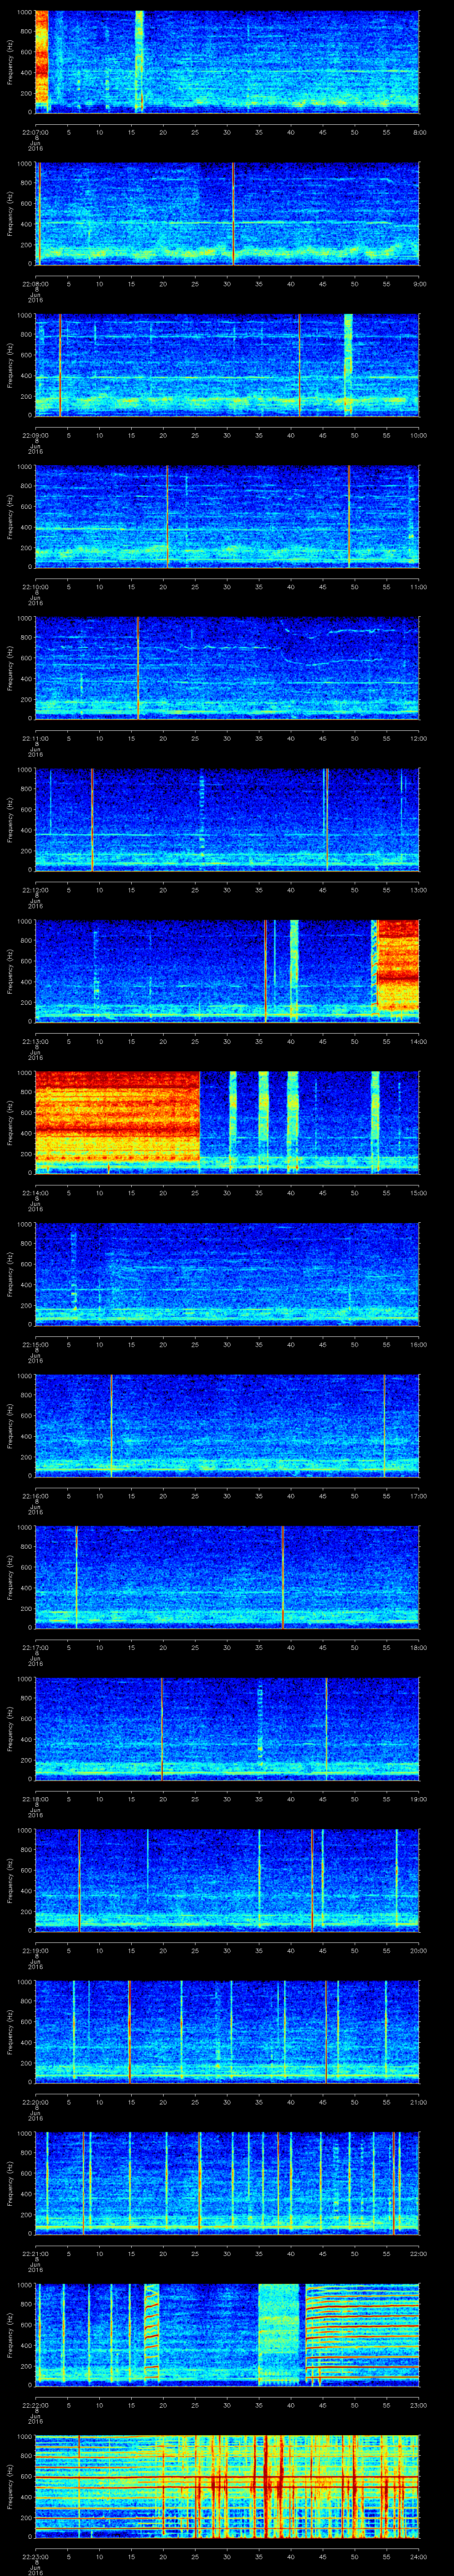Screen dimensions: 454x2576
Task: Select the 22:23:00 start time label
Action: coord(35,2556)
